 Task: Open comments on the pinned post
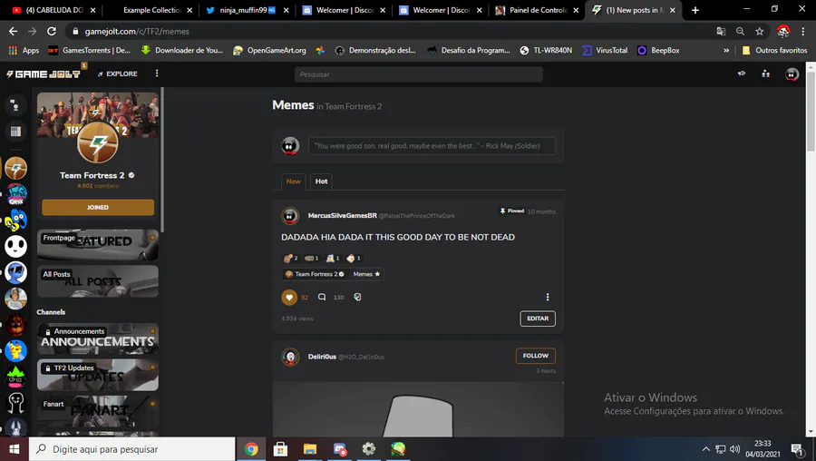click(322, 297)
